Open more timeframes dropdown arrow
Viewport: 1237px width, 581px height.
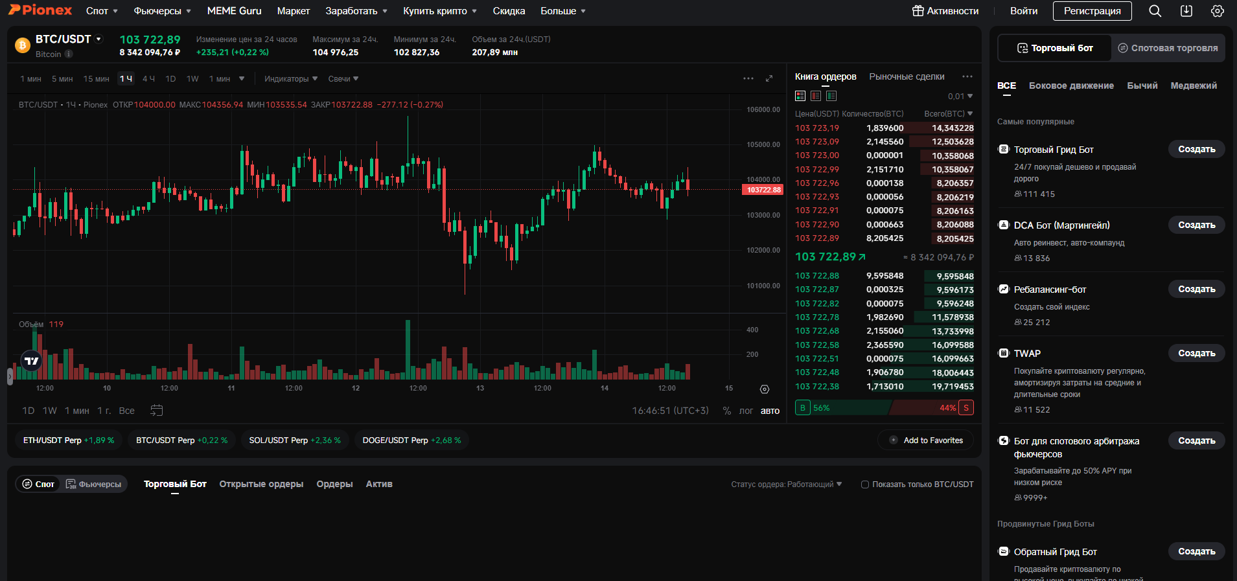click(x=242, y=79)
